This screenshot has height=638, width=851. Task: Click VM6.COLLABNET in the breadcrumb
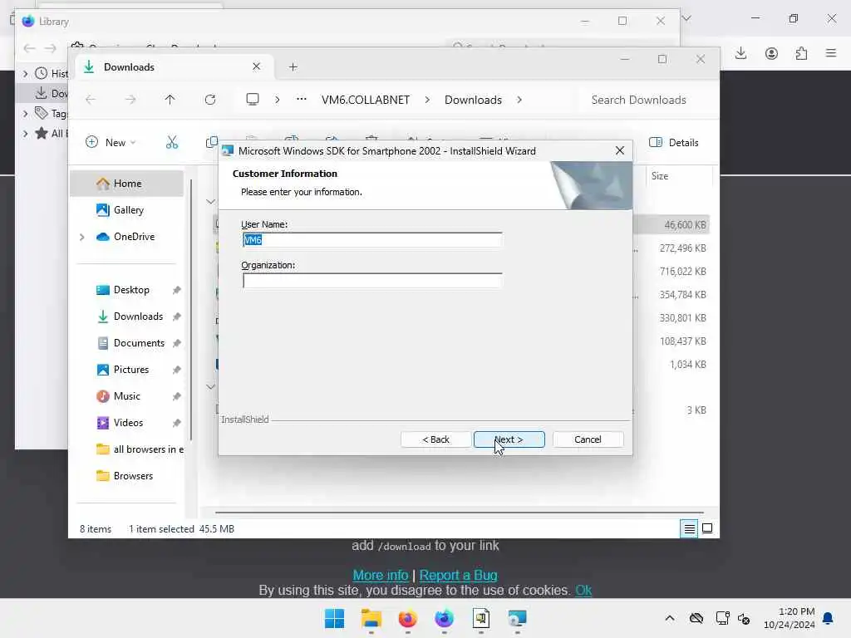click(x=366, y=100)
